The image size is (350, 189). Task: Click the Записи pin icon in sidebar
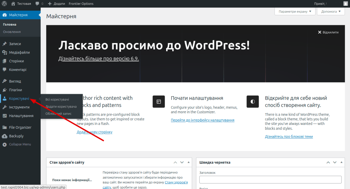[4, 44]
